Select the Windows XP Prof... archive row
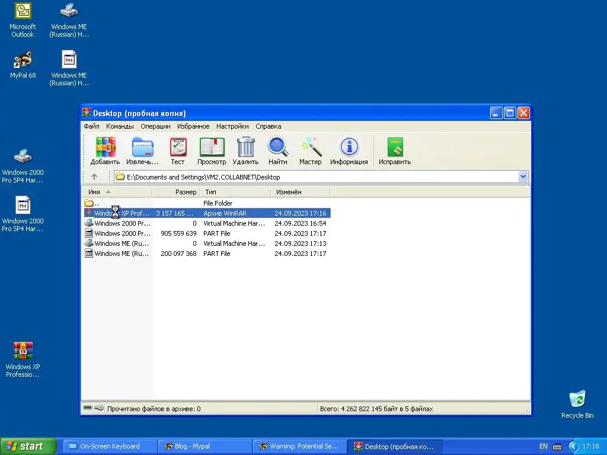 (207, 213)
